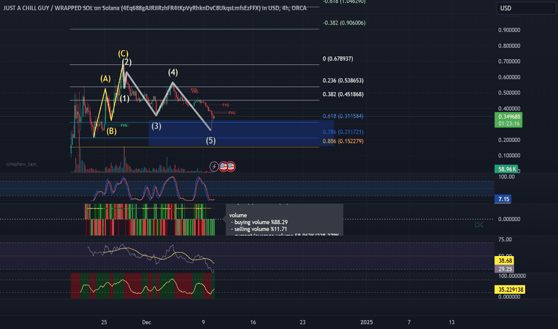The height and width of the screenshot is (329, 558).
Task: Click the lightning bolt event icon
Action: click(x=214, y=166)
